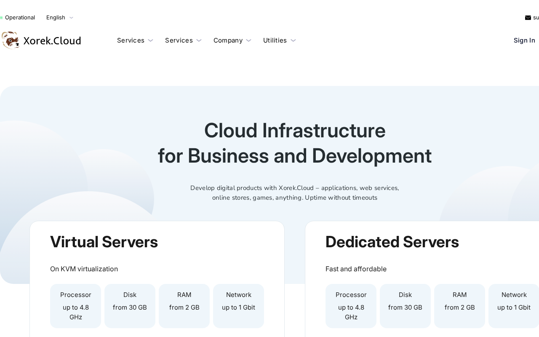Image resolution: width=539 pixels, height=337 pixels.
Task: Open the Utilities menu
Action: coord(280,40)
